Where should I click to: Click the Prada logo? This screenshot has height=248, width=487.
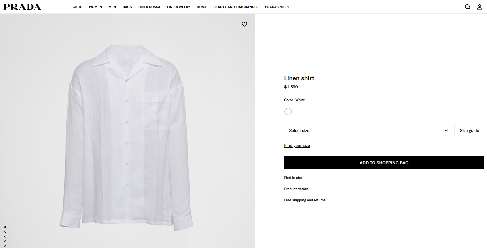[x=22, y=7]
